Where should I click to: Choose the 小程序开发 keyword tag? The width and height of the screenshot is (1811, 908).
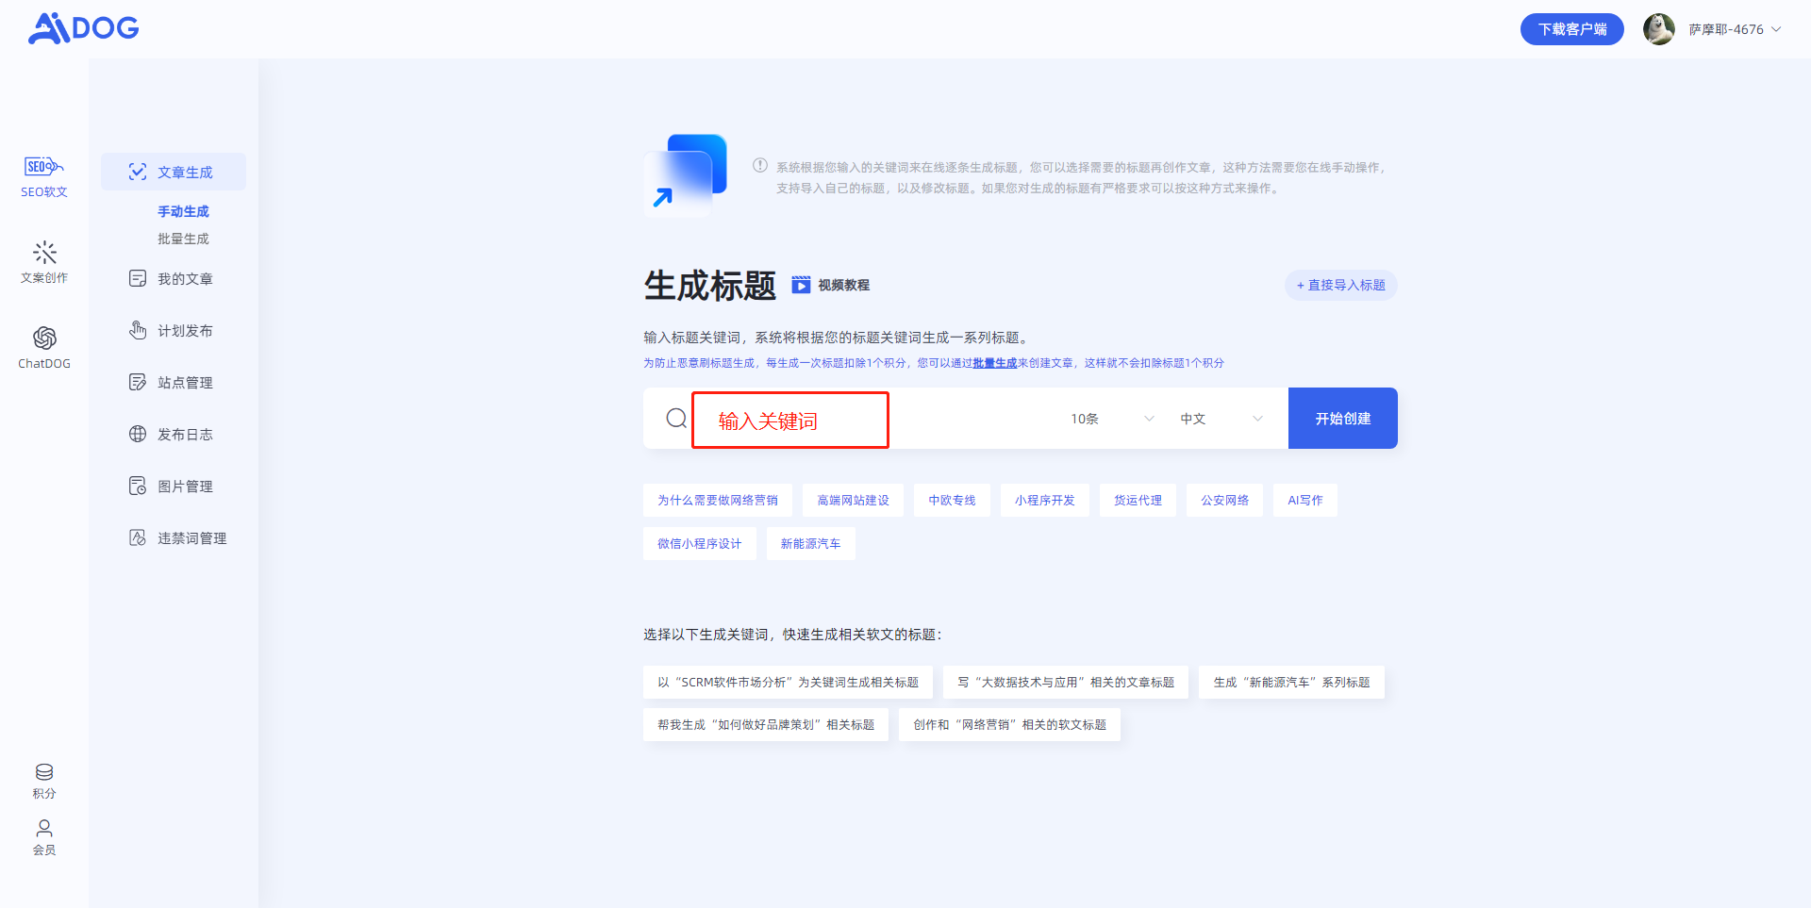1045,501
